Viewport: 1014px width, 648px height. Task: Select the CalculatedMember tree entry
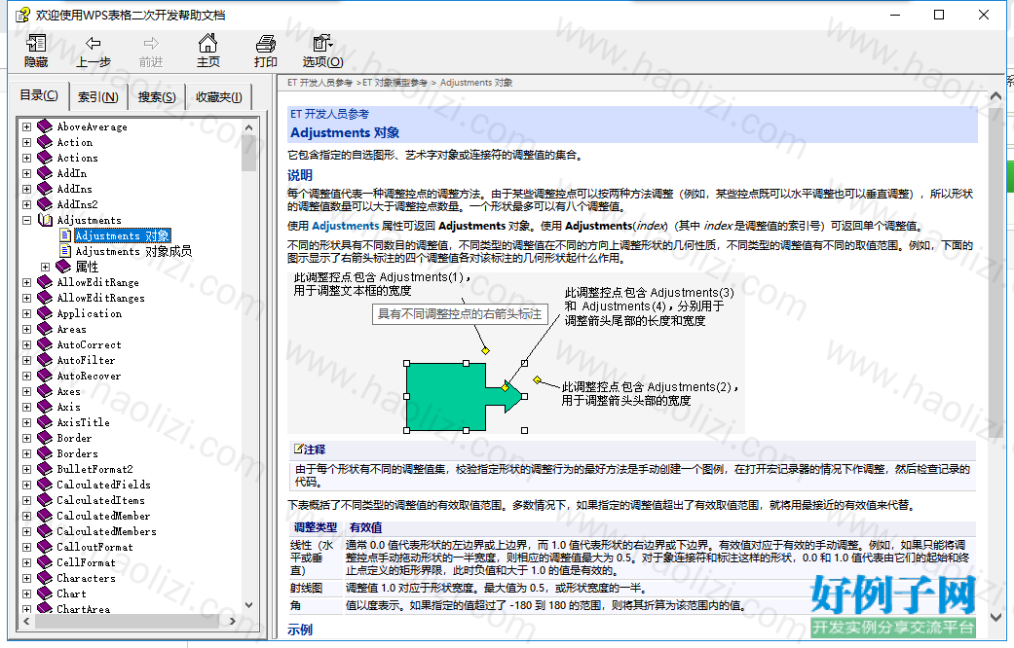[x=103, y=516]
